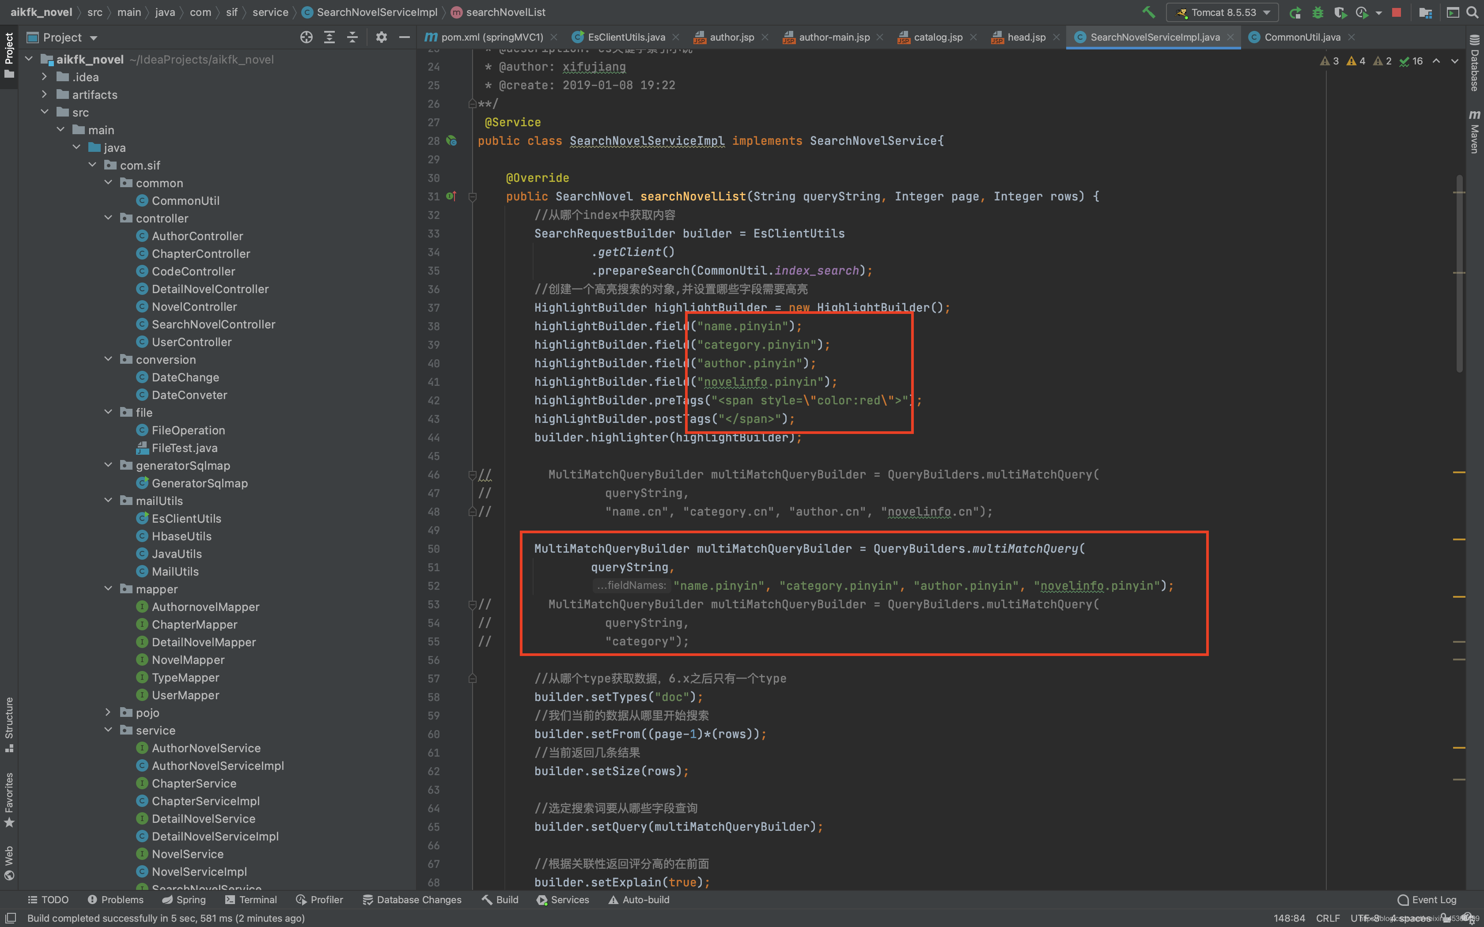Collapse all in the Project tree
This screenshot has height=927, width=1484.
[x=352, y=38]
